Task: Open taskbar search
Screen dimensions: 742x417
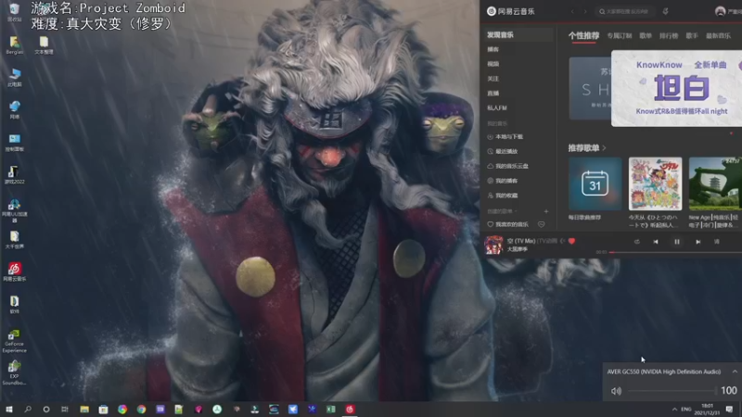Action: (x=28, y=410)
